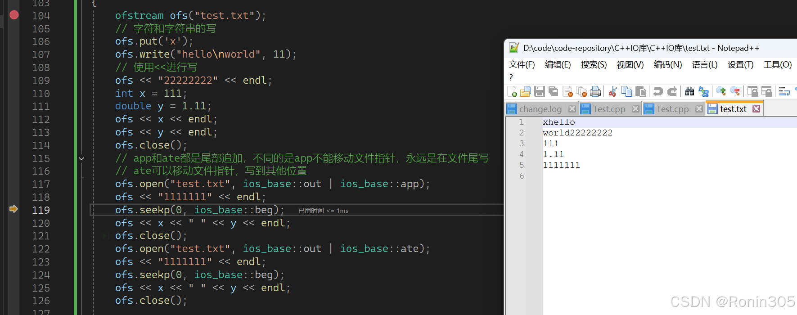797x315 pixels.
Task: Zoom out with magnifier minus icon
Action: coord(735,92)
